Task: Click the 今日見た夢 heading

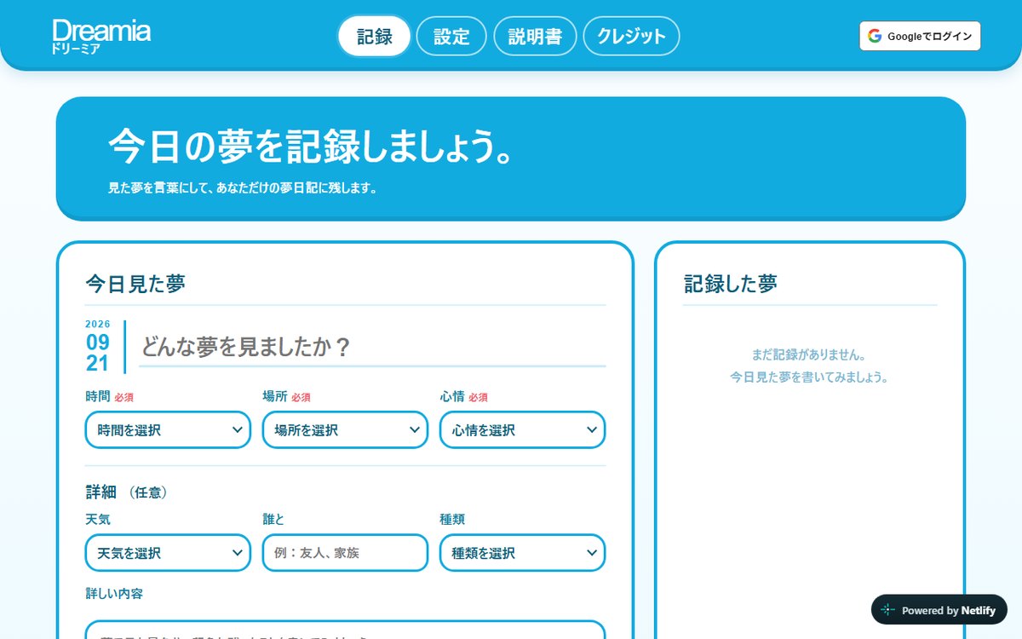Action: pos(135,285)
